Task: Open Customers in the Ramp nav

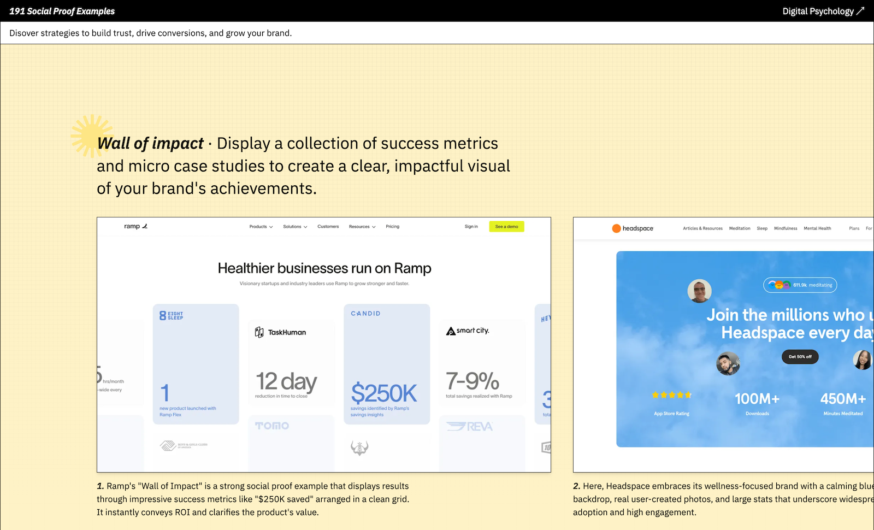Action: coord(328,226)
